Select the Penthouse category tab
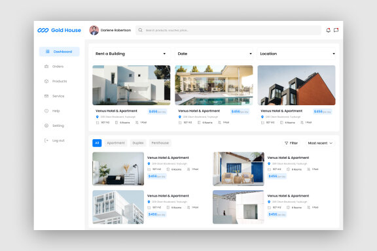This screenshot has width=377, height=251. point(160,143)
